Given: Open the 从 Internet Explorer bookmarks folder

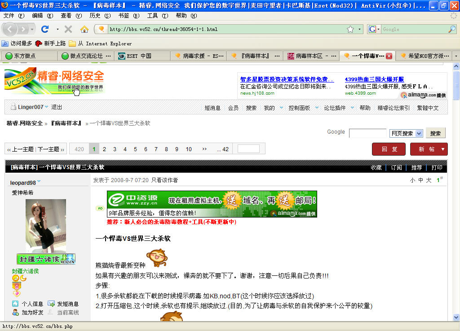Looking at the screenshot, I should 100,44.
